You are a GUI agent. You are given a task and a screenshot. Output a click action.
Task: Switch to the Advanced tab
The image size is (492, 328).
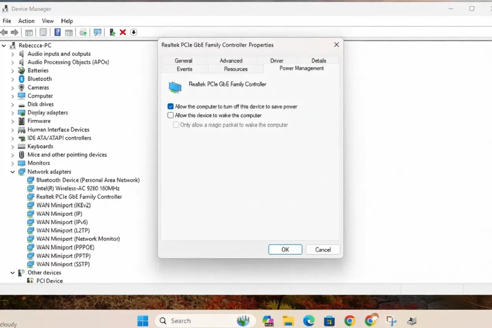[x=231, y=61]
